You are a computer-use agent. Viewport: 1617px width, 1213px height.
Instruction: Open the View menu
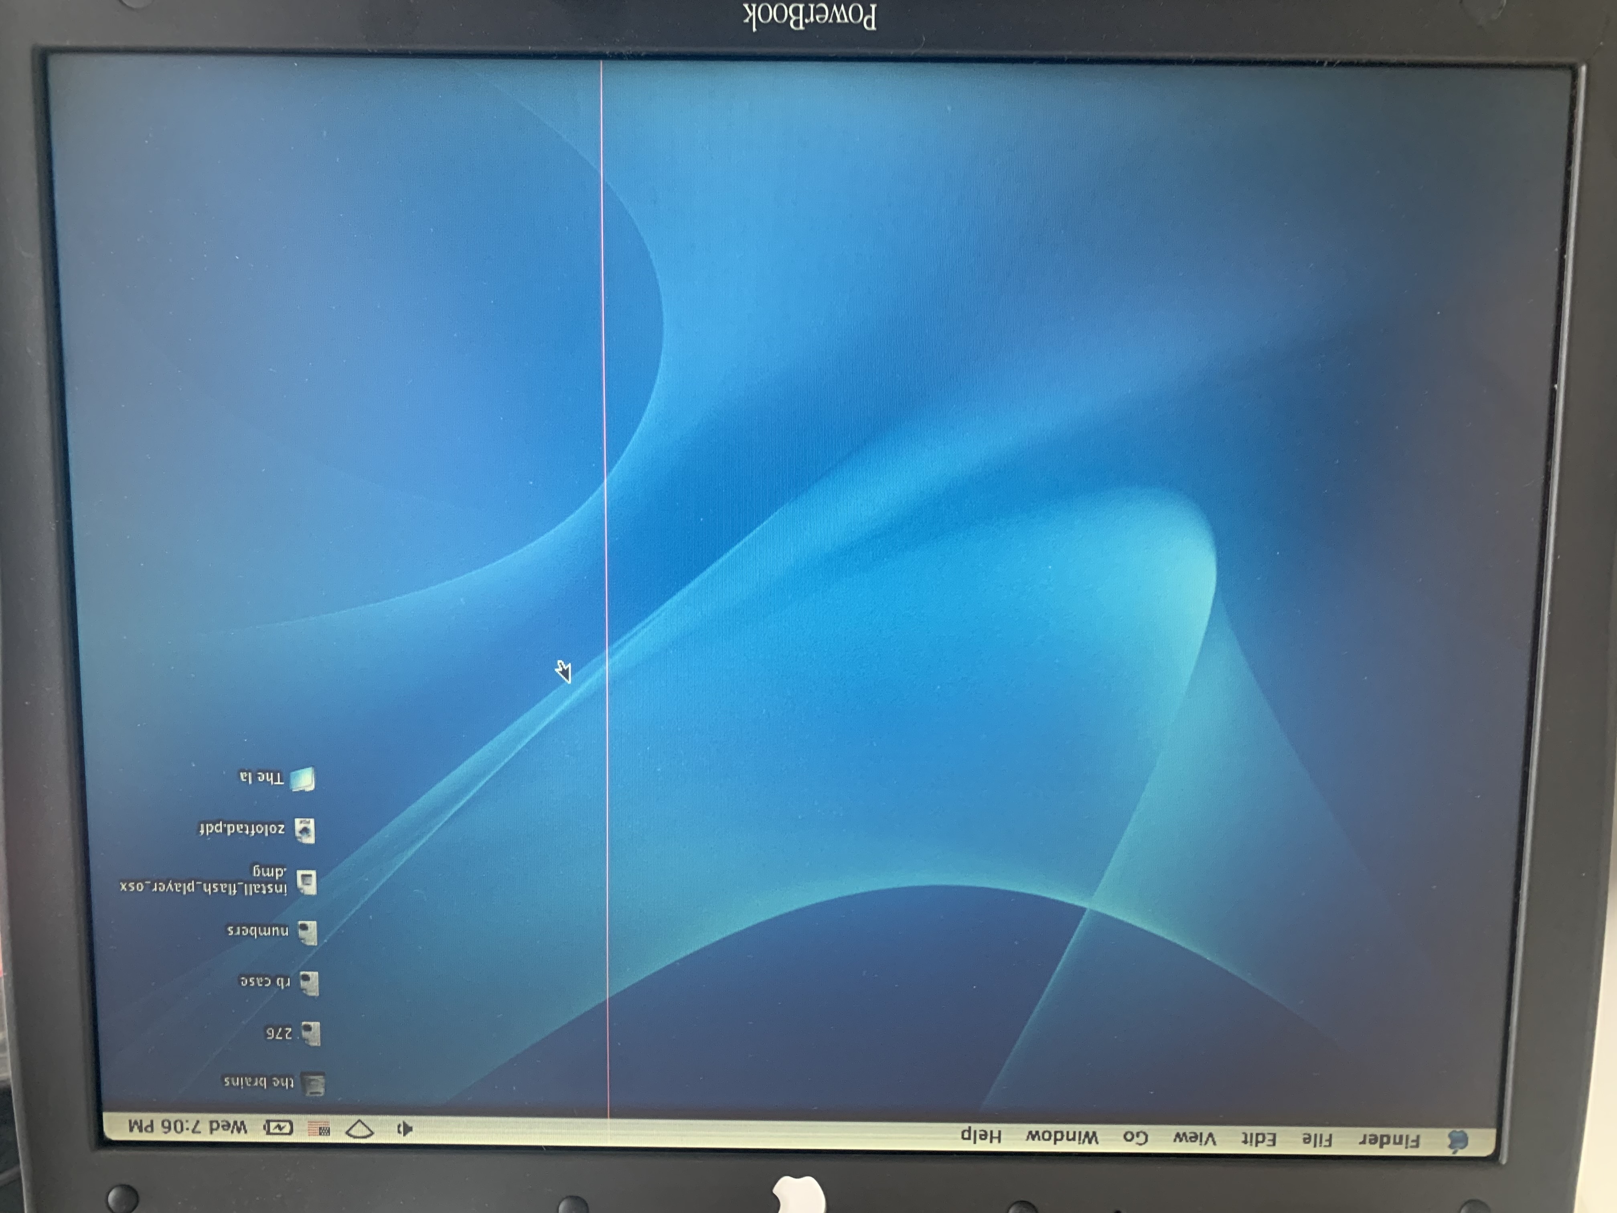pos(1194,1138)
